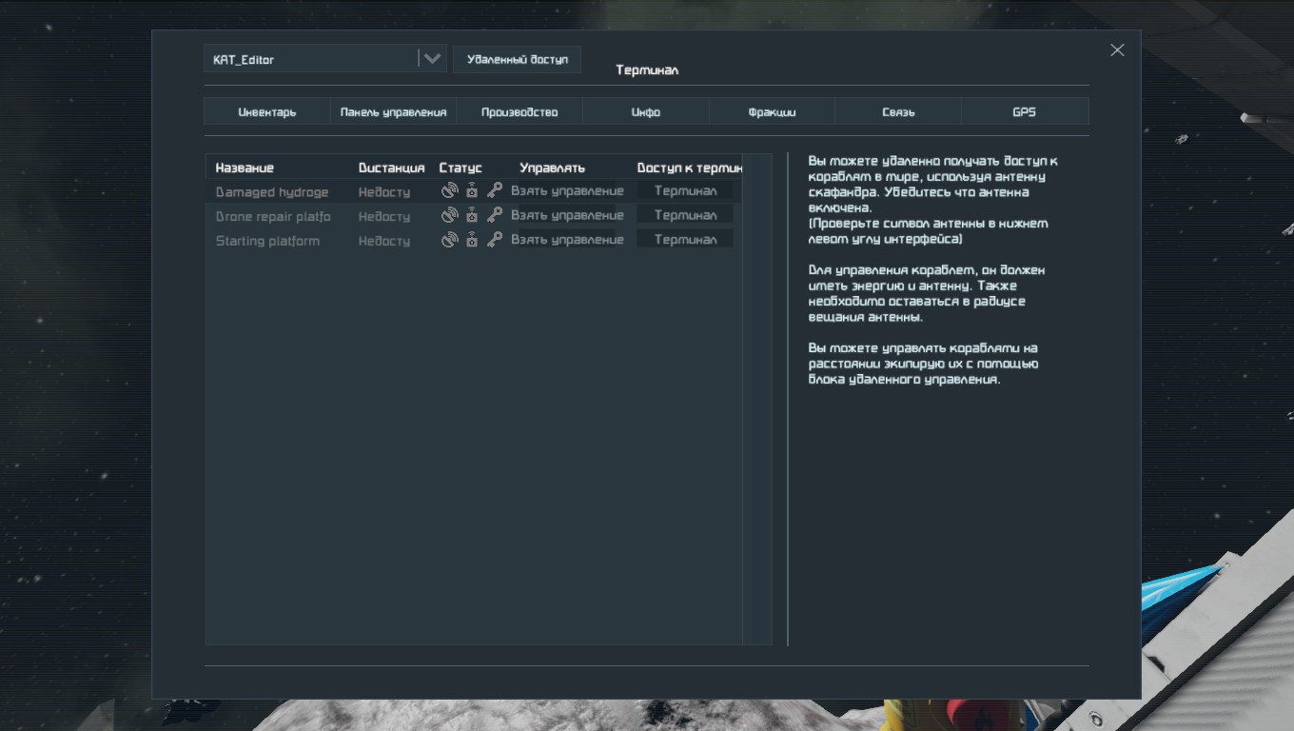This screenshot has width=1294, height=731.
Task: Switch to the Инвентарь tab
Action: pos(267,112)
